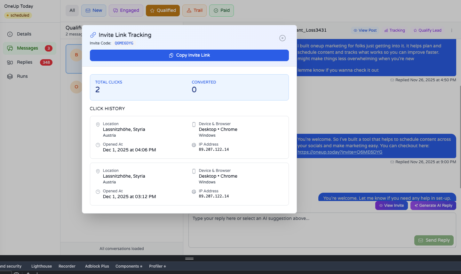Click the Replies sidebar icon
461x274 pixels.
click(x=10, y=62)
